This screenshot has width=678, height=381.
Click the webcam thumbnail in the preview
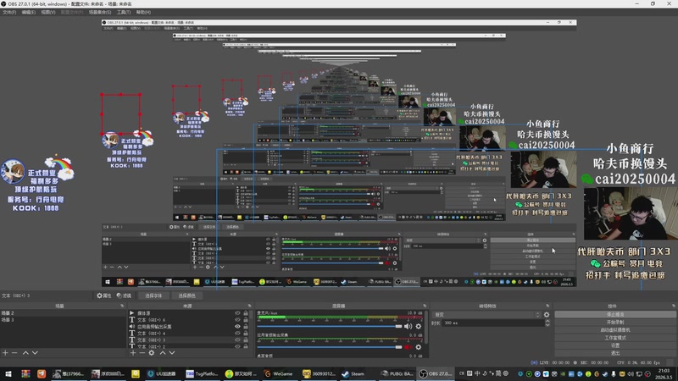click(631, 213)
